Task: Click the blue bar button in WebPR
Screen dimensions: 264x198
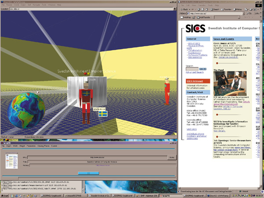Action: 88,173
